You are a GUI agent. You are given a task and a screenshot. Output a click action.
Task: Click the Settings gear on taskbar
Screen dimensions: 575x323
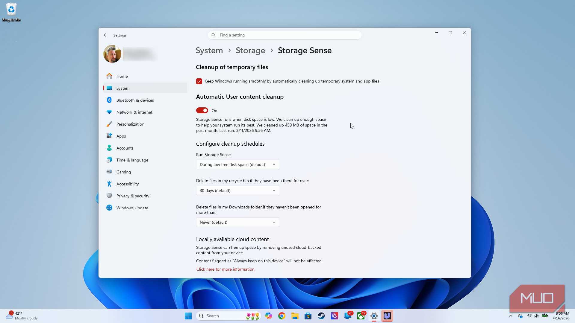374,316
